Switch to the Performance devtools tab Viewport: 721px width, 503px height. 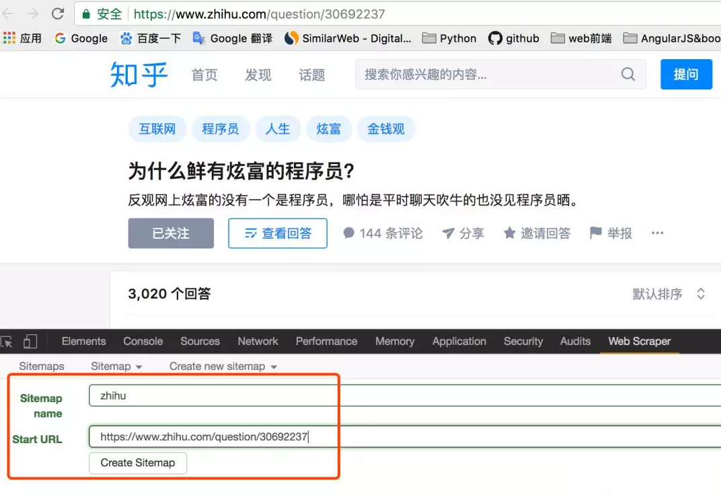tap(326, 341)
